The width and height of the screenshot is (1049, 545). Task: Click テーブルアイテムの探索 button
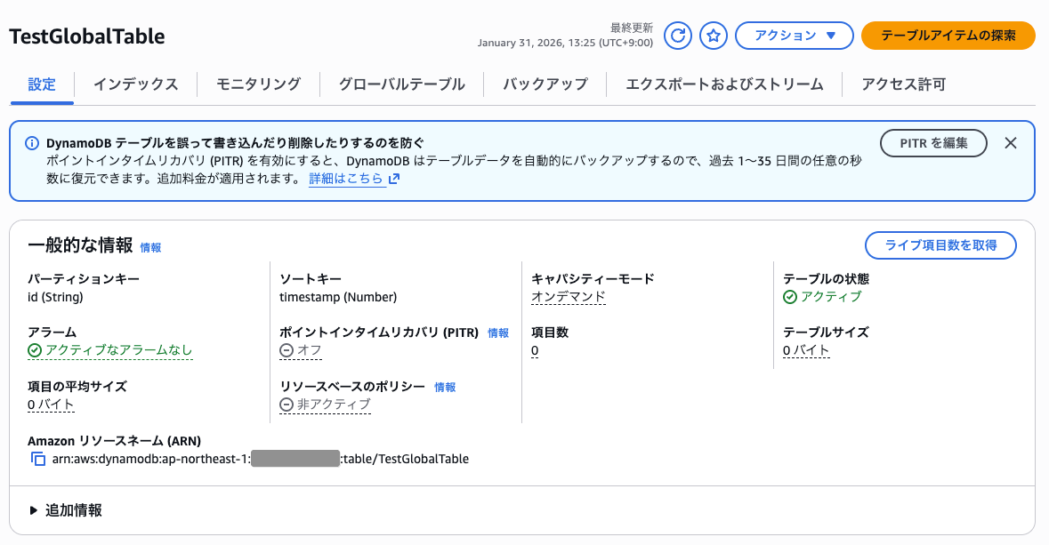point(948,36)
